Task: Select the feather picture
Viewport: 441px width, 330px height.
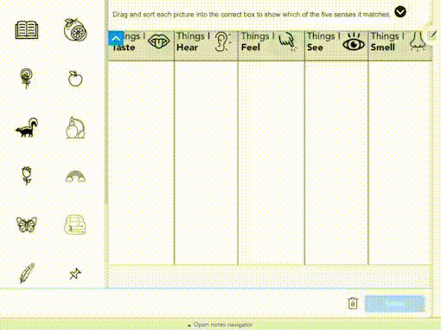Action: point(27,273)
